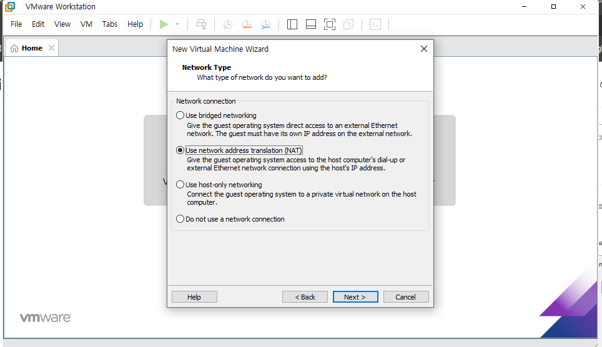Image resolution: width=602 pixels, height=347 pixels.
Task: Open the Tabs menu
Action: (x=110, y=24)
